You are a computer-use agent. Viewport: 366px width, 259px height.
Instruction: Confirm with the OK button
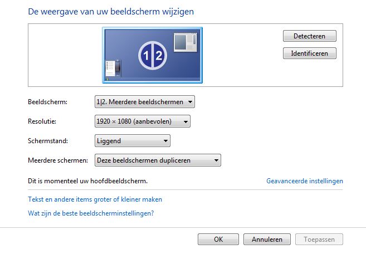pyautogui.click(x=218, y=239)
